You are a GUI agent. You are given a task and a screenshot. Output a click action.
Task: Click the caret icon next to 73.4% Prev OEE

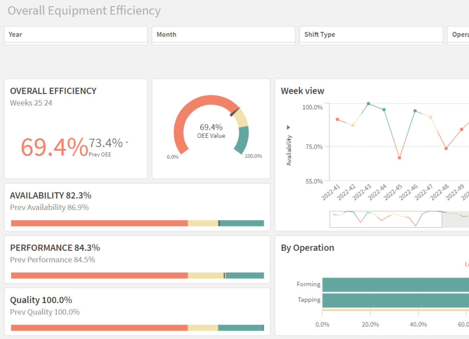pos(127,142)
